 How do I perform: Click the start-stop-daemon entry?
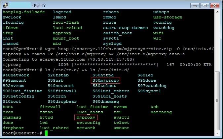click(126, 28)
